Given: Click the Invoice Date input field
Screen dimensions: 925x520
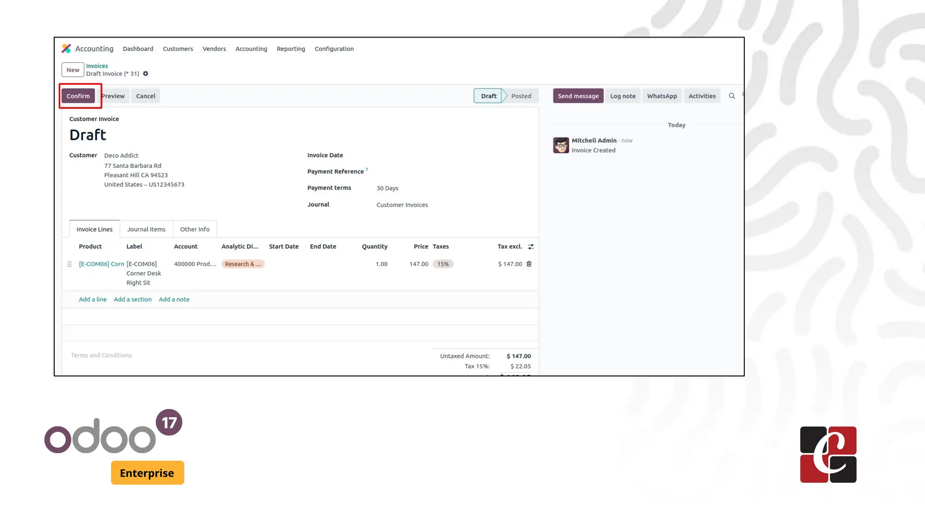Looking at the screenshot, I should (x=452, y=155).
